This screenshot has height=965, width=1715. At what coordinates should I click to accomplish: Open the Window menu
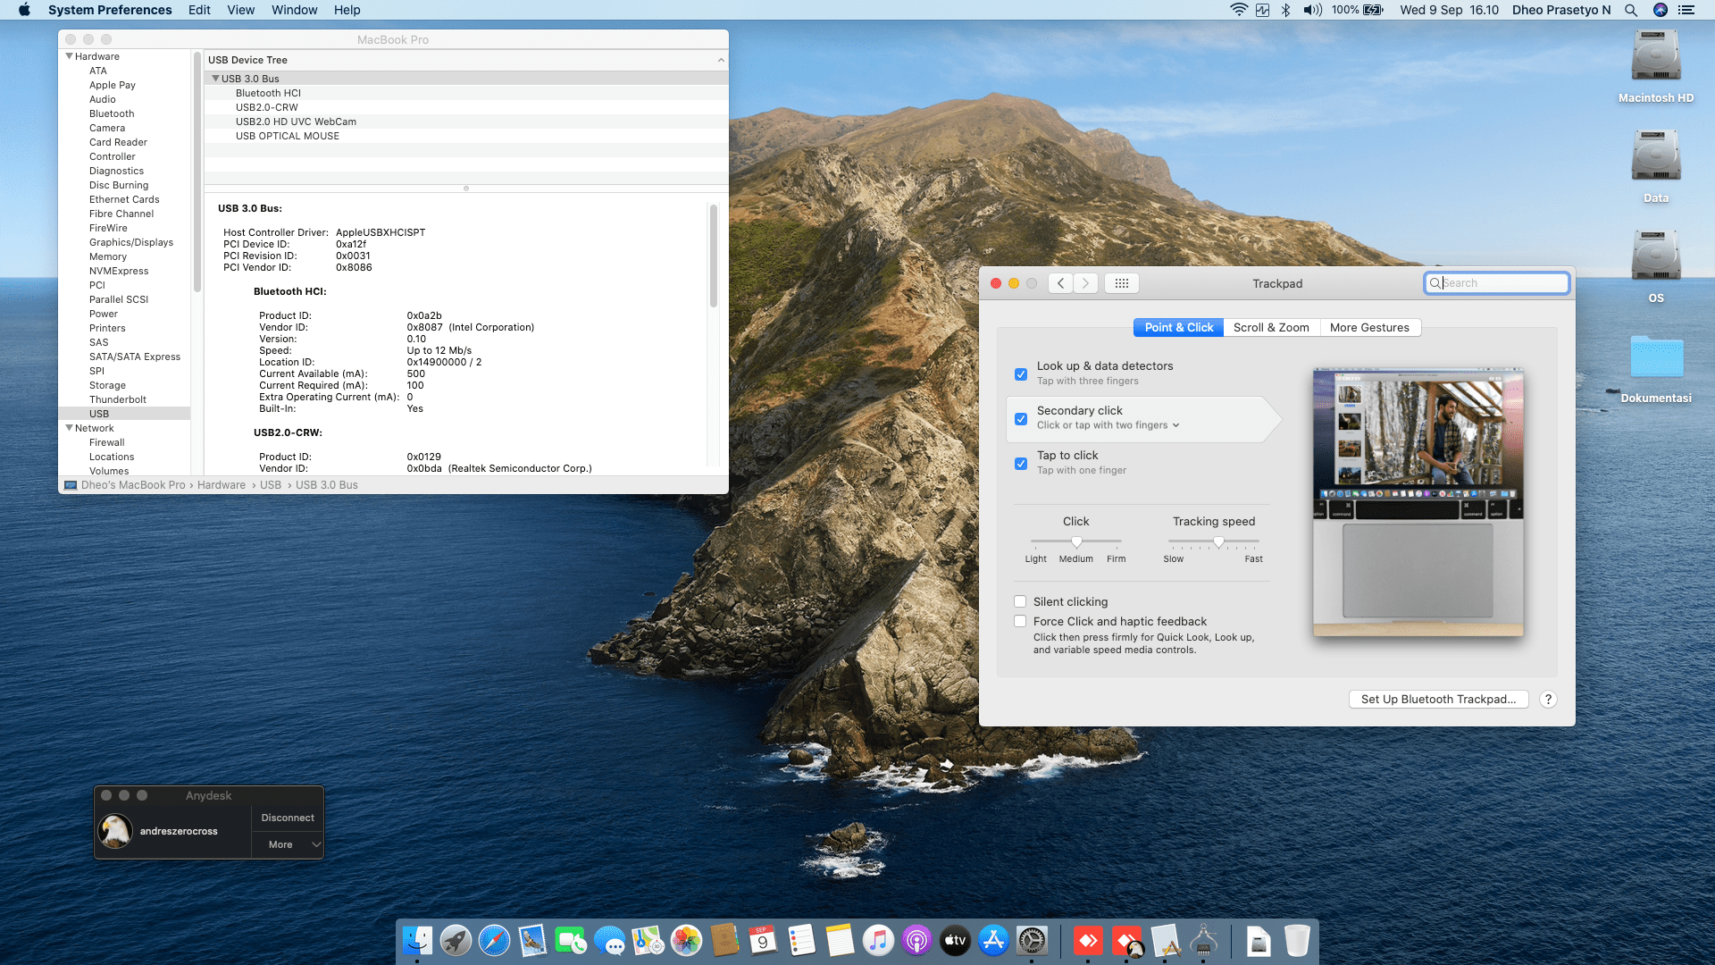(294, 10)
